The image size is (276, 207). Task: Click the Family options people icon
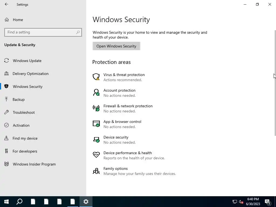click(x=96, y=171)
